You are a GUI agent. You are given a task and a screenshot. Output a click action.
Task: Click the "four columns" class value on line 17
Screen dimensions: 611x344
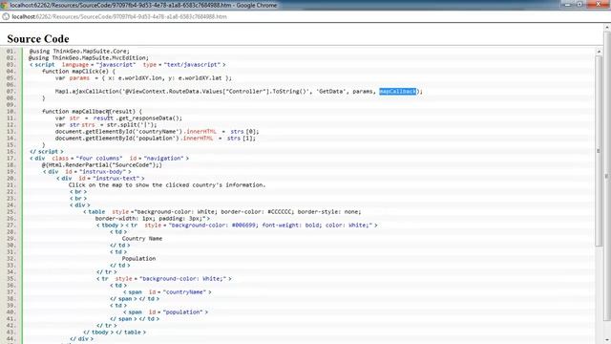tap(99, 159)
